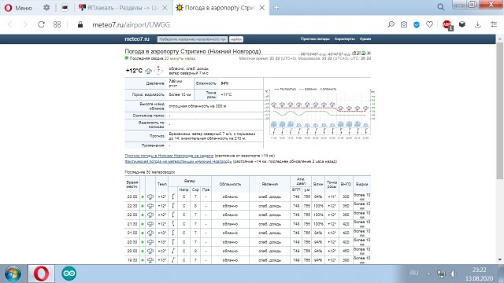Open the link to actual weather at Нижний Новгород station
504x283 pixels.
coord(178,161)
